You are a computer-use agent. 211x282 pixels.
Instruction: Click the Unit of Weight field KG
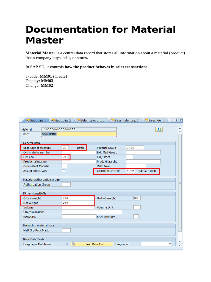[x=137, y=198]
